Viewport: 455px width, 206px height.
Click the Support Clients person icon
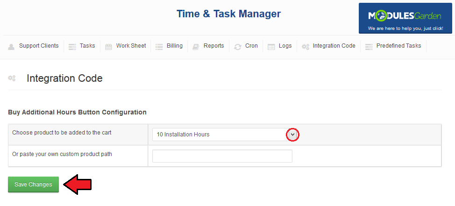pos(11,47)
